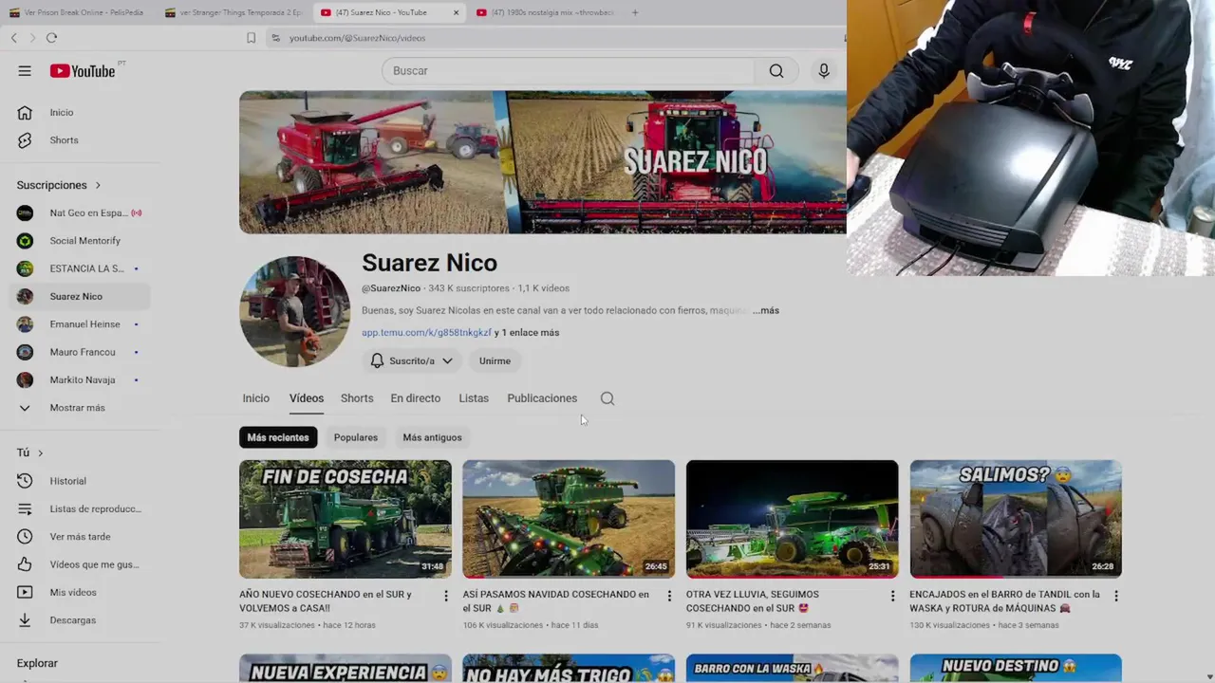Open FIN DE COSECHA video thumbnail

[x=346, y=519]
